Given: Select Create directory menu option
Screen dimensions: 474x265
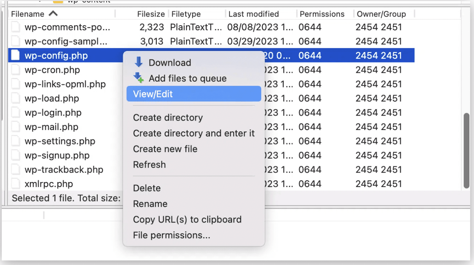Looking at the screenshot, I should 168,117.
